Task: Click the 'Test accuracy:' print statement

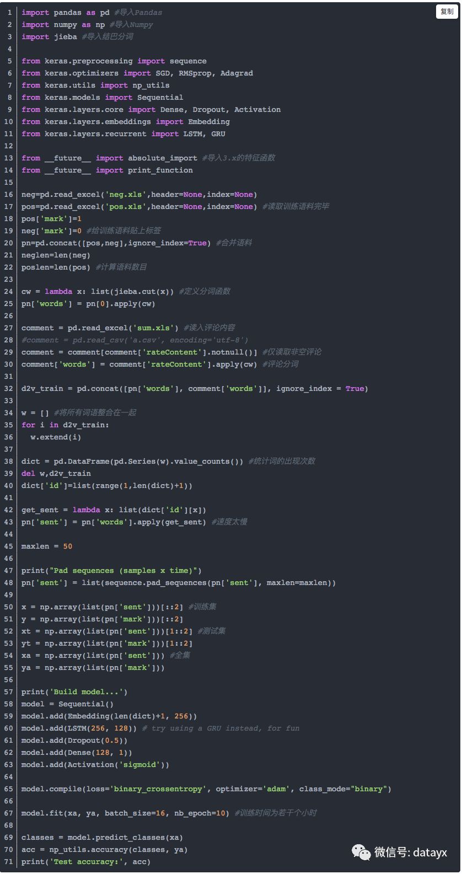Action: coord(85,861)
